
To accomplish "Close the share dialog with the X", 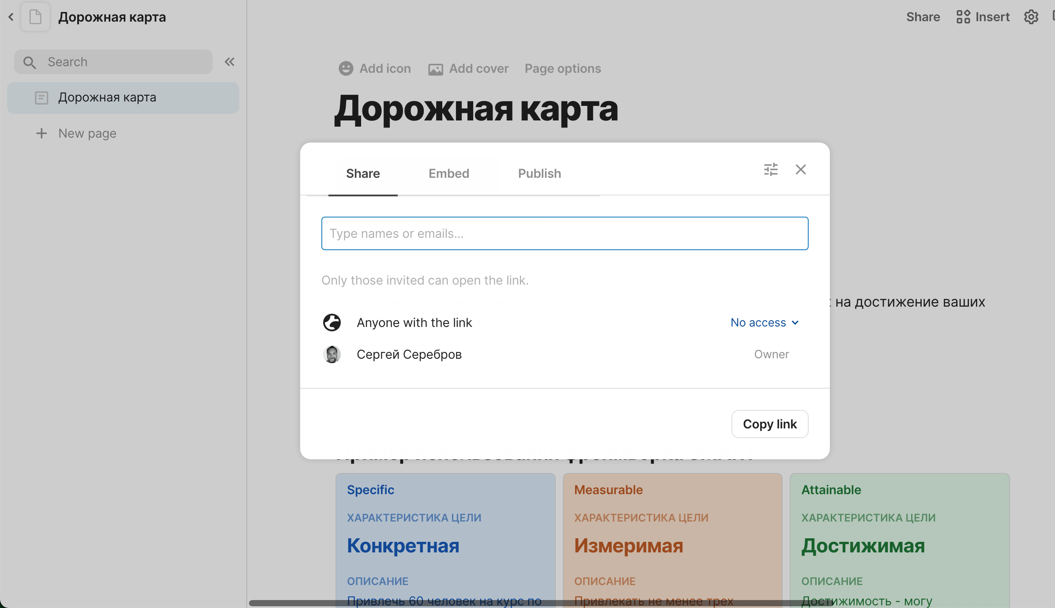I will 801,169.
